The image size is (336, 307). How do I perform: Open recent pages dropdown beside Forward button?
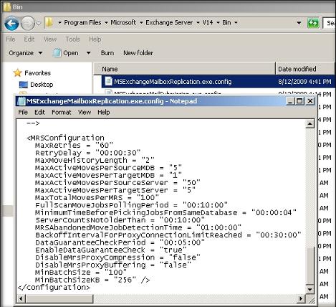(39, 23)
